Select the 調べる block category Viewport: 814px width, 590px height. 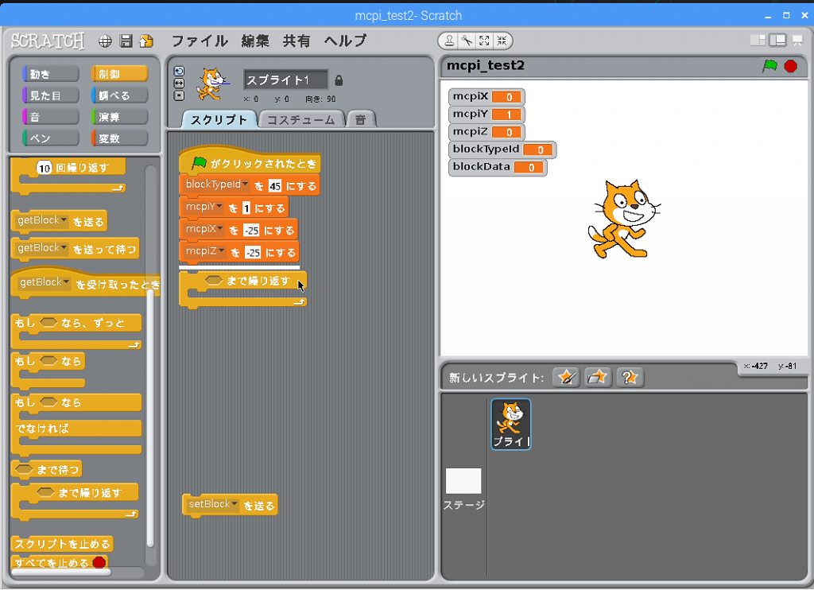[x=119, y=95]
